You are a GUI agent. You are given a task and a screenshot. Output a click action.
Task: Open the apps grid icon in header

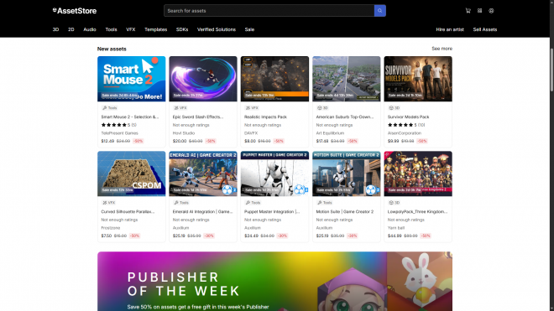pyautogui.click(x=479, y=11)
